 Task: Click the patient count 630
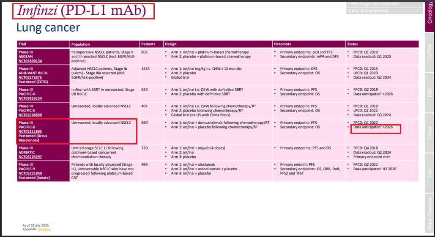145,90
